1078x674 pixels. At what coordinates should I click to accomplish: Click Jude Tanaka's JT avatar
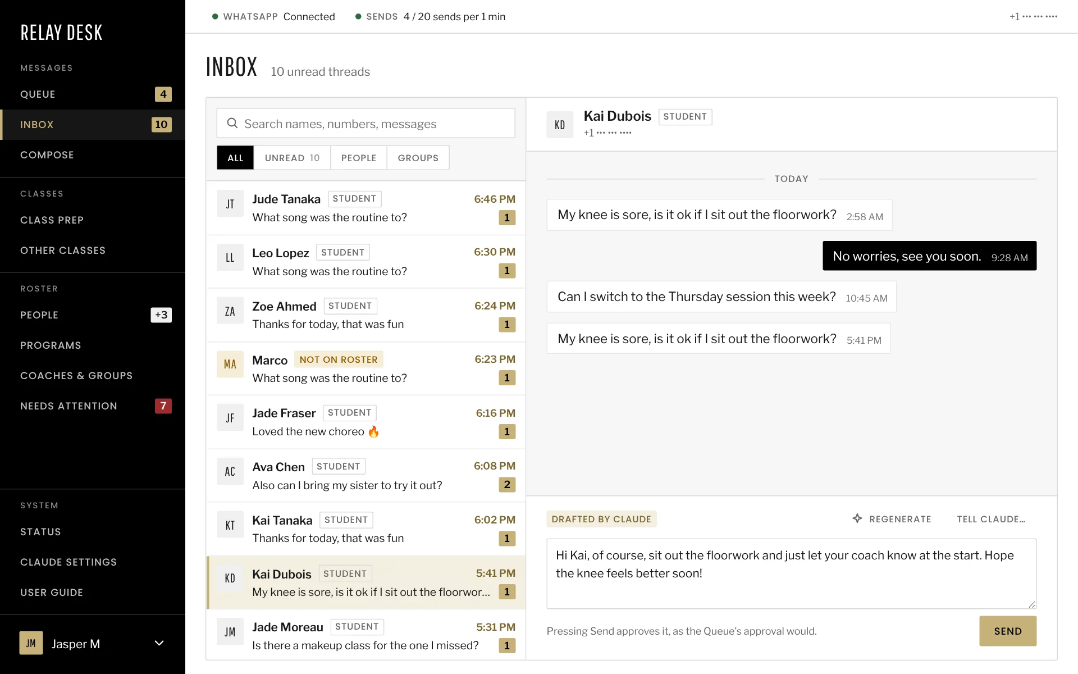230,203
